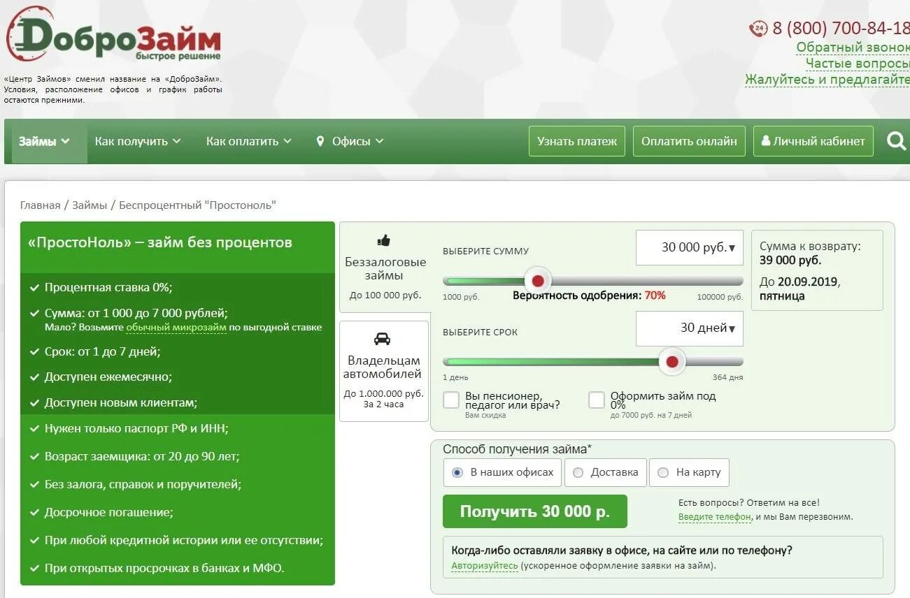The image size is (910, 598).
Task: Expand the Как получить menu
Action: pos(138,141)
